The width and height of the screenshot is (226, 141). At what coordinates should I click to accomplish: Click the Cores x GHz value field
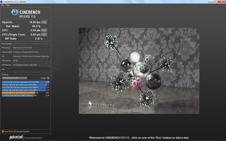(x=31, y=52)
